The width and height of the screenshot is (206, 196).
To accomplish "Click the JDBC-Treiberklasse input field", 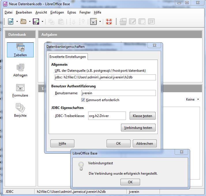I will click(107, 116).
